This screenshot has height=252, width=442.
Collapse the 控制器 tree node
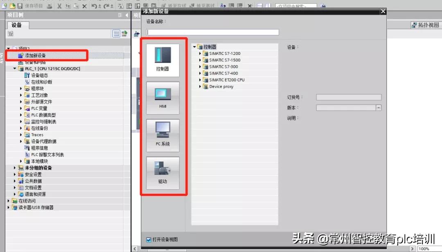tap(194, 46)
